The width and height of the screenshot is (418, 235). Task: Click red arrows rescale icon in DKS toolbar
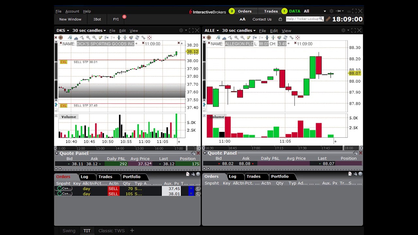click(149, 38)
